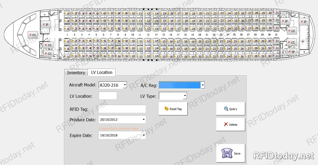Click into the RFID Tag input field

pyautogui.click(x=122, y=109)
